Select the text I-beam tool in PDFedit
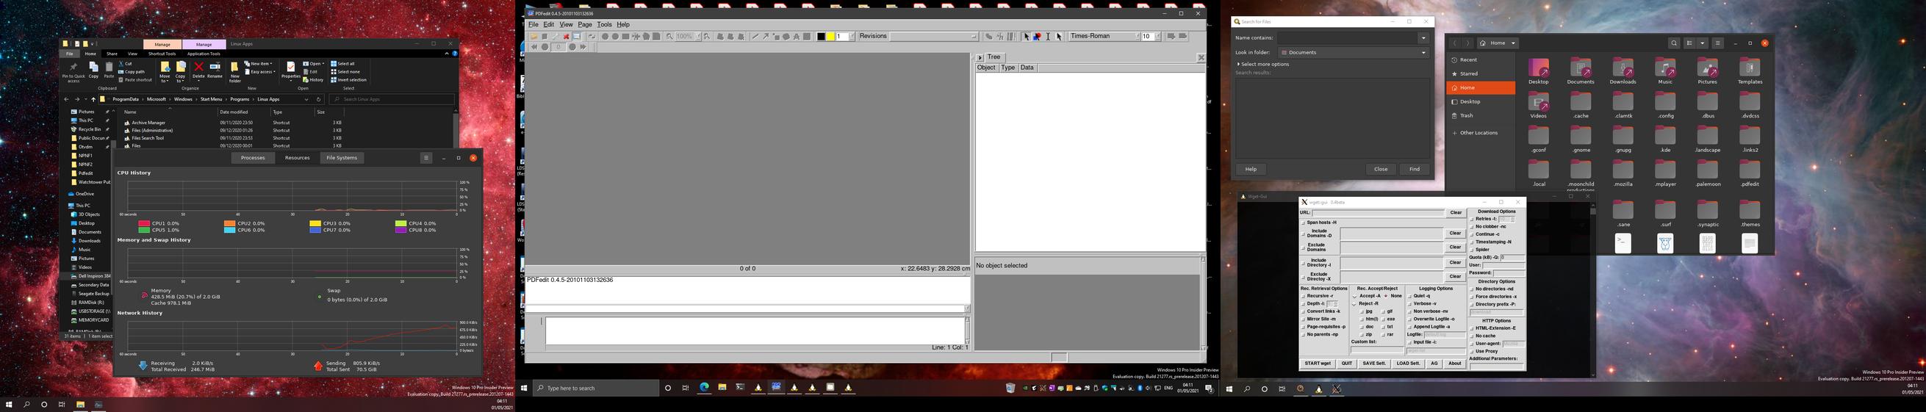The image size is (1926, 412). (x=1047, y=37)
